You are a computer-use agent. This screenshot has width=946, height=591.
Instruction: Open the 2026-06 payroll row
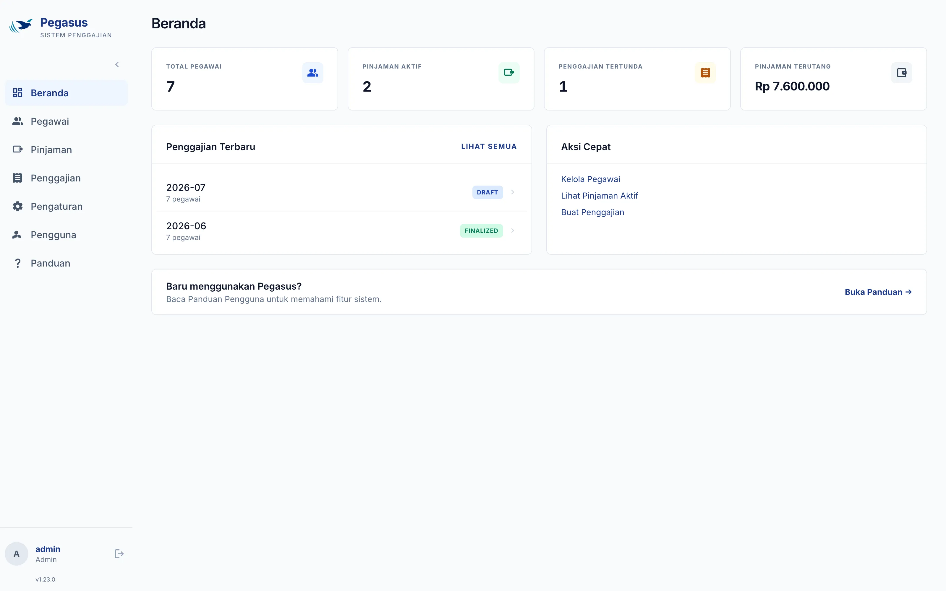coord(341,230)
